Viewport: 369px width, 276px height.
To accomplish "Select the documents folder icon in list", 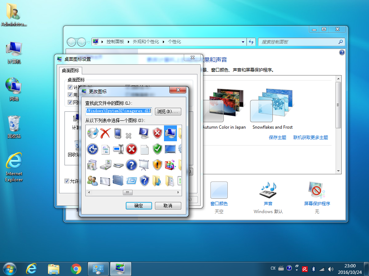I will [170, 181].
